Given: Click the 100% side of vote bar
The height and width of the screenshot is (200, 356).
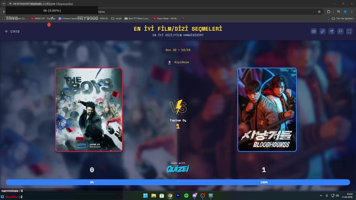Looking at the screenshot, I should point(264,182).
